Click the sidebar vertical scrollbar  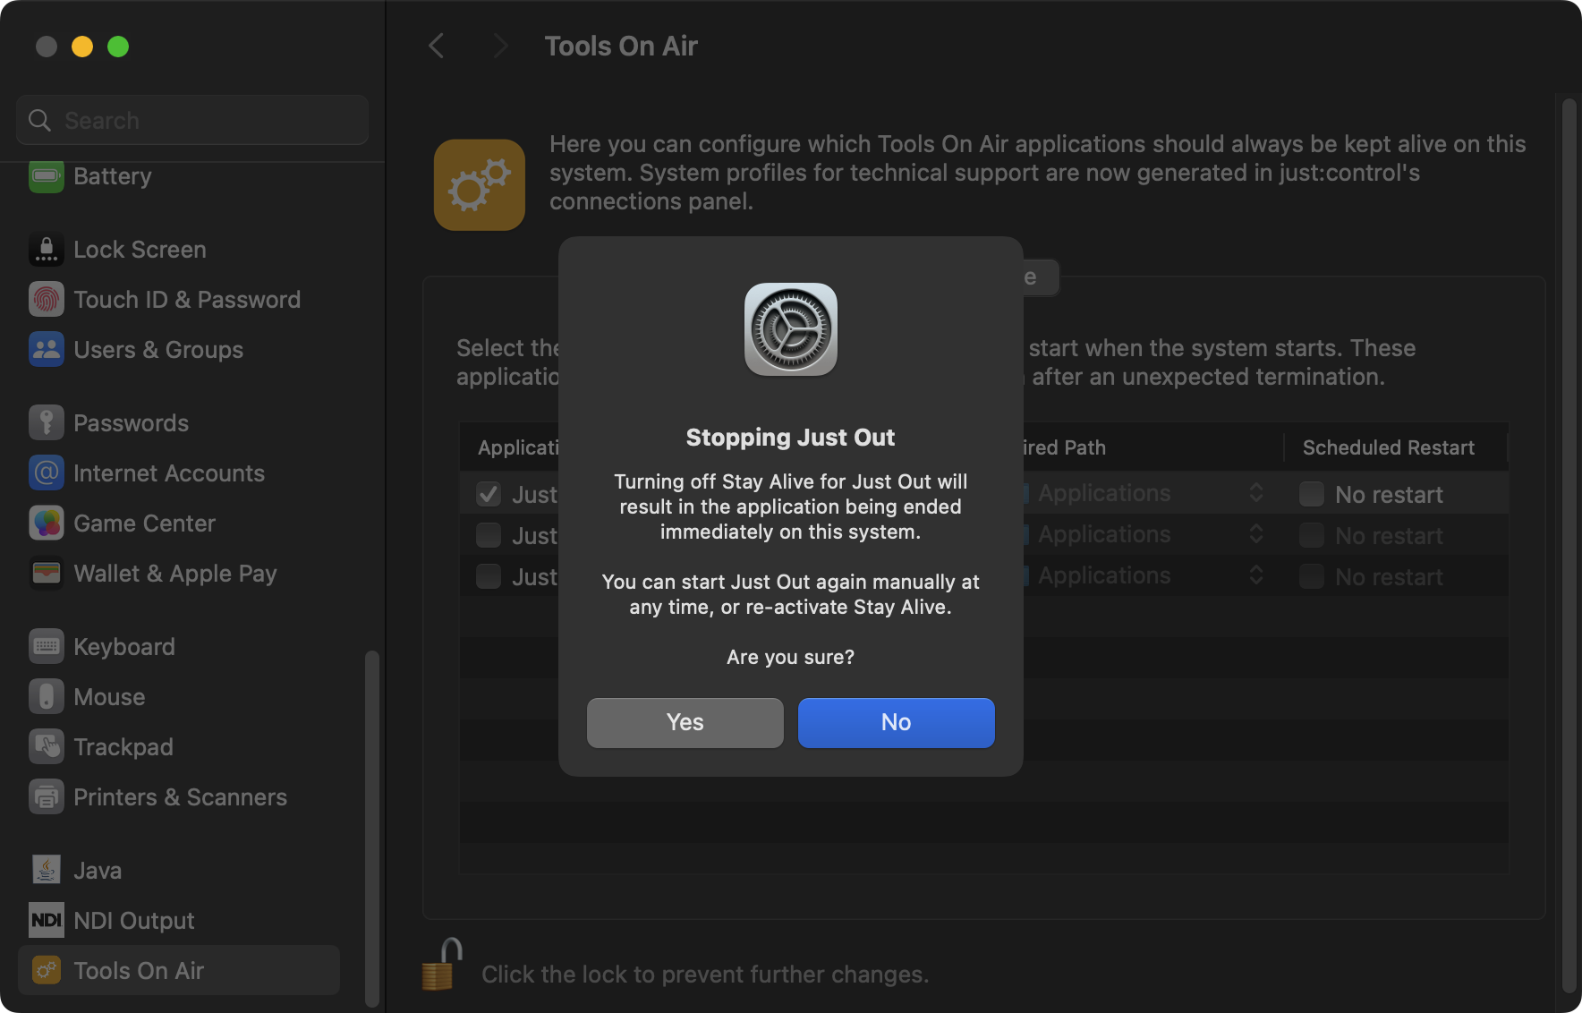coord(372,829)
